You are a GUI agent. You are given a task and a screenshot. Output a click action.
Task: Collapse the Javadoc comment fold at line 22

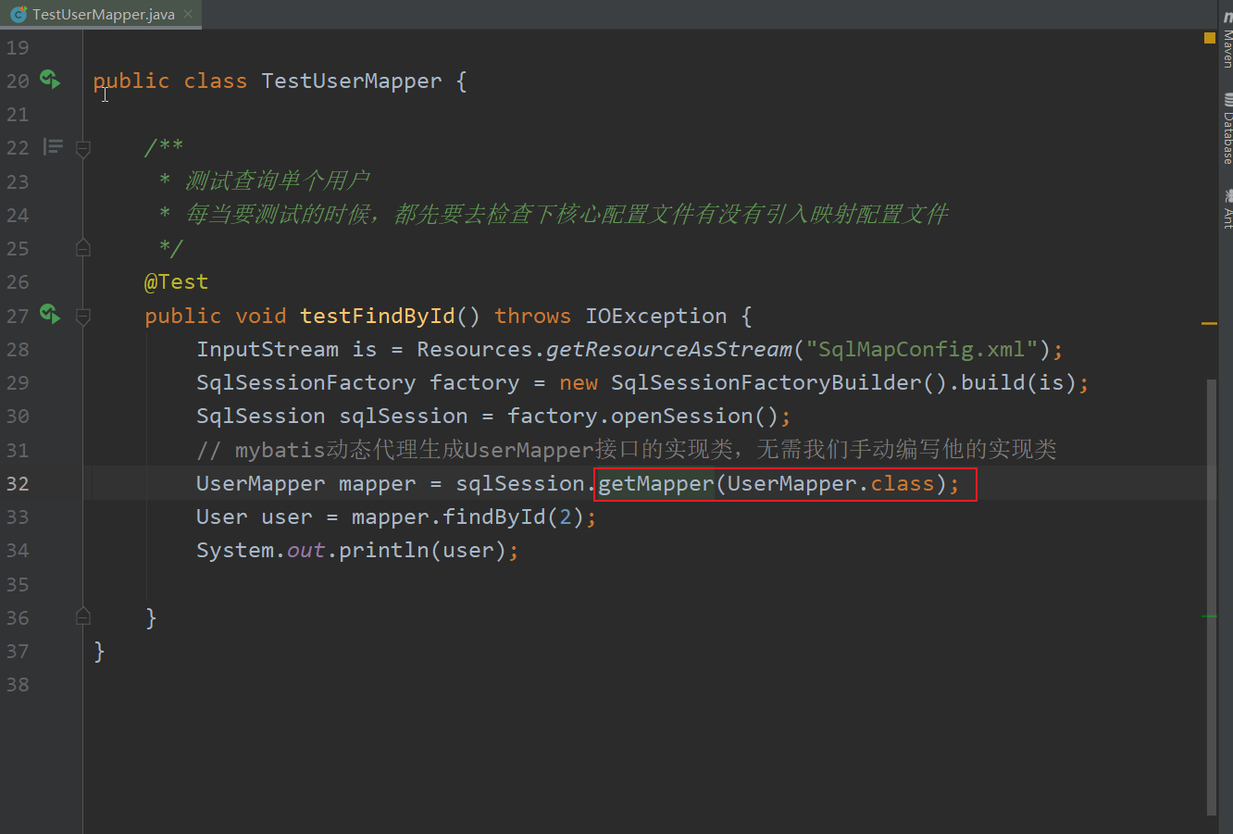pyautogui.click(x=82, y=147)
